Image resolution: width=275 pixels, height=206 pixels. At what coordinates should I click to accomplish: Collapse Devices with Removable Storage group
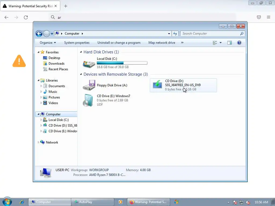(81, 74)
